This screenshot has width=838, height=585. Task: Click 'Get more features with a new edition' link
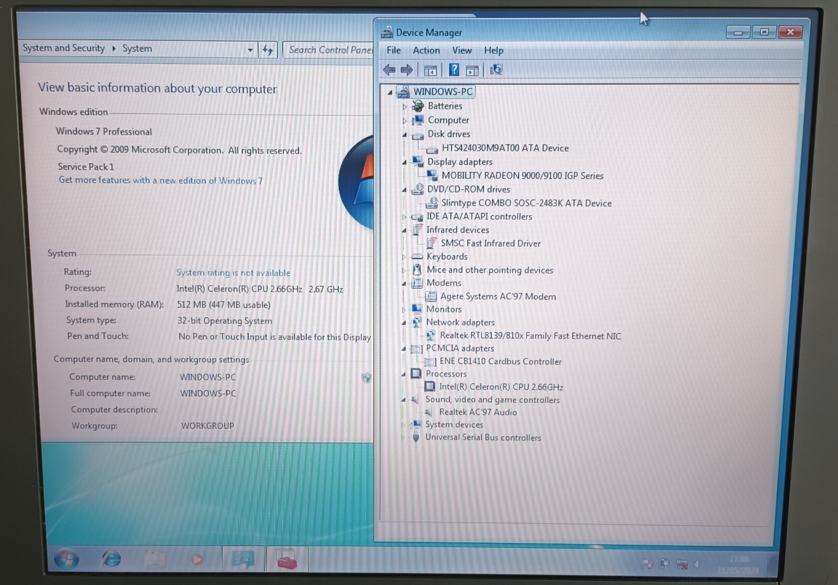click(x=161, y=180)
